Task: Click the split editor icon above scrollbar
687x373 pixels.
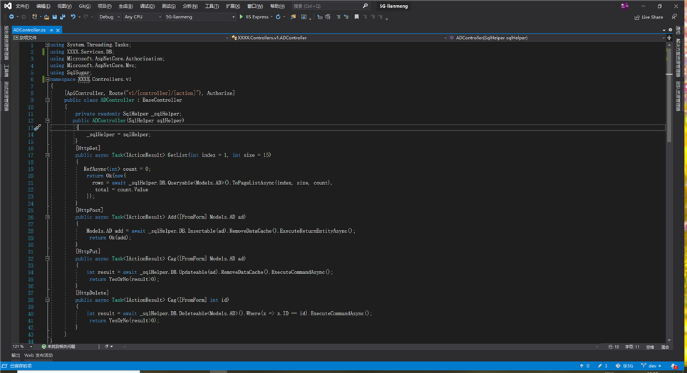Action: (x=669, y=38)
